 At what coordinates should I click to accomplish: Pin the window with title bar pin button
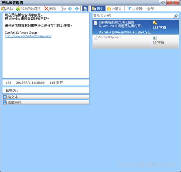[x=163, y=2]
